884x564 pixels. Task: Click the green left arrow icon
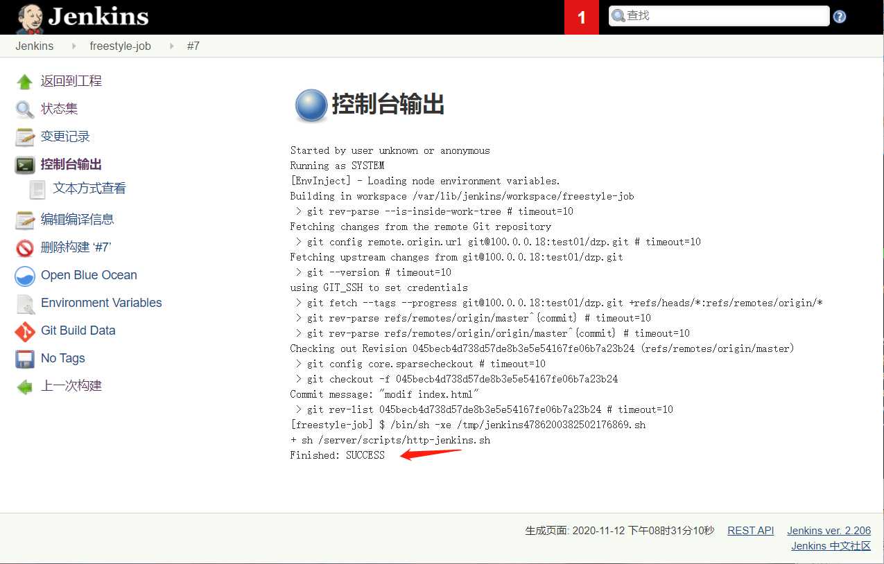(24, 387)
